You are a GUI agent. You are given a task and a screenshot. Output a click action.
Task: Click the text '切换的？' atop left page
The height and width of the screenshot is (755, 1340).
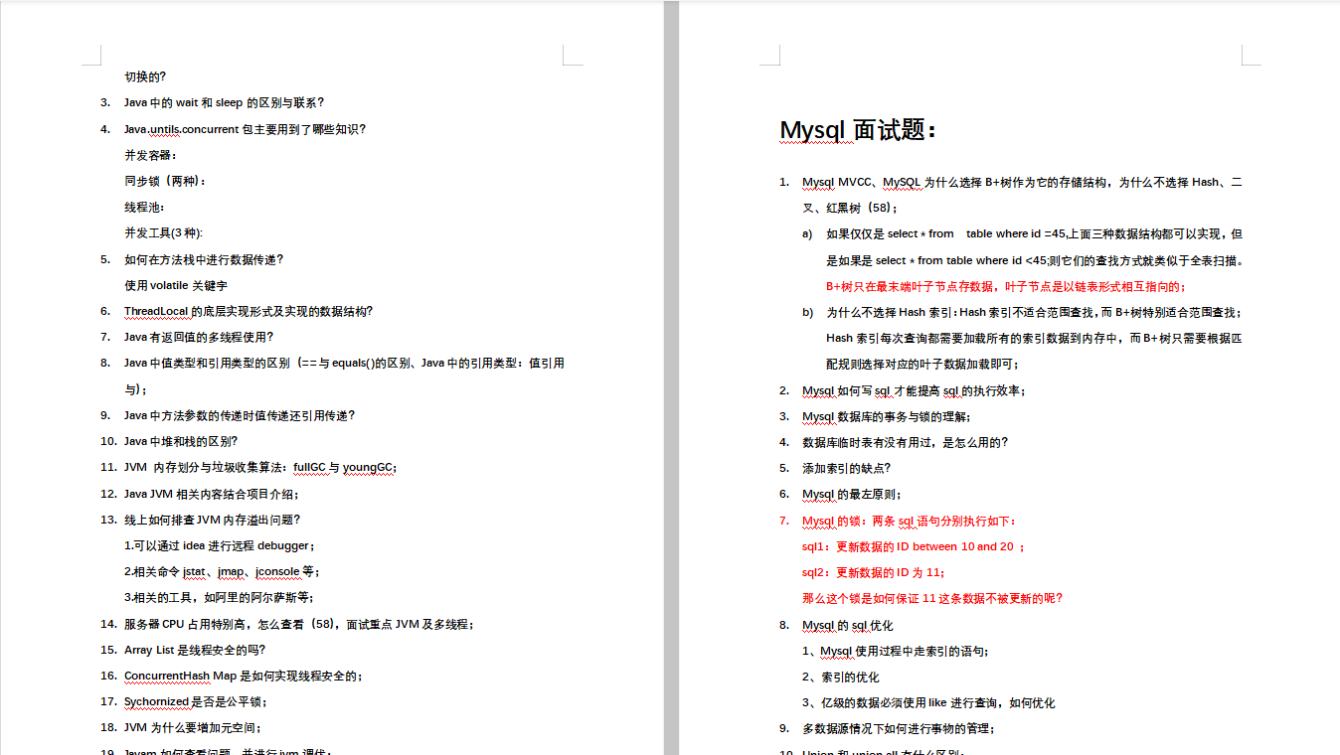pos(145,76)
